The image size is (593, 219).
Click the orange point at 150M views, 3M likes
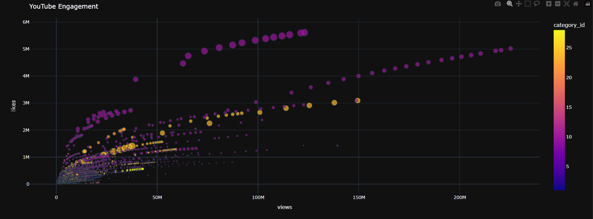358,101
